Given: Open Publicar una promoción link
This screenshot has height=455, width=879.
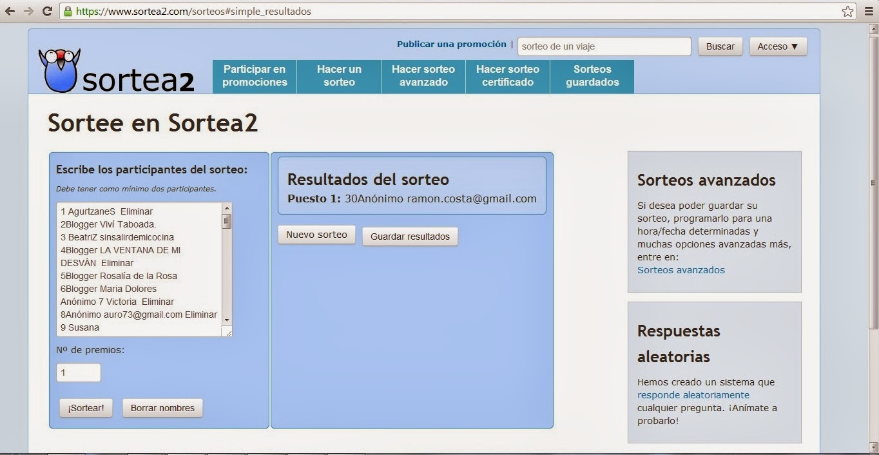Looking at the screenshot, I should [x=452, y=44].
